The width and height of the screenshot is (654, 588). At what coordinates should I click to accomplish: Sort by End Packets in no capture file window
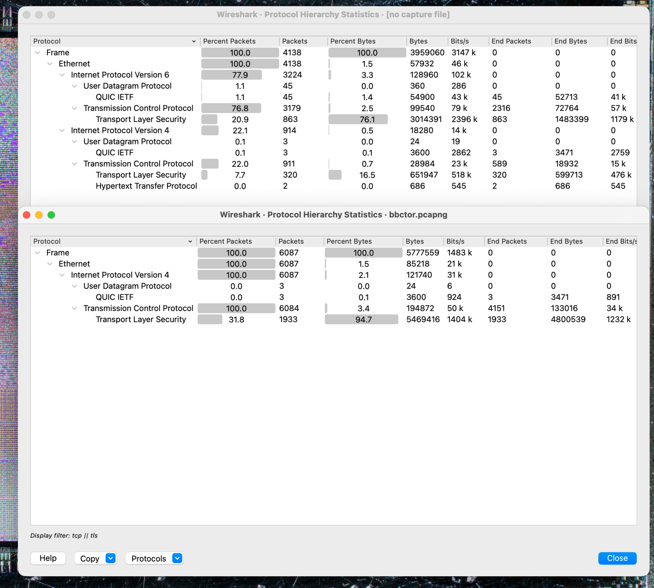[520, 41]
